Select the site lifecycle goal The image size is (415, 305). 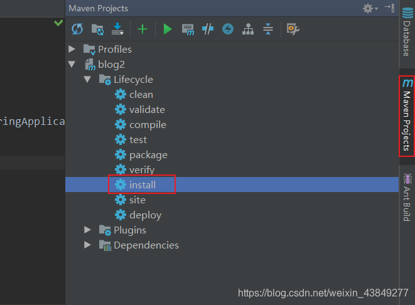pos(137,200)
